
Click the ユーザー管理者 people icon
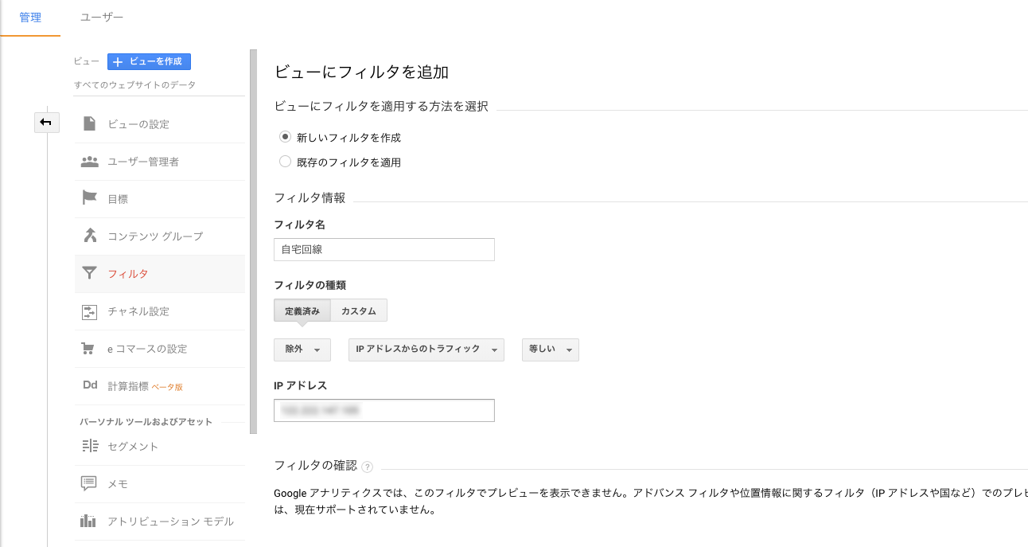[x=90, y=162]
